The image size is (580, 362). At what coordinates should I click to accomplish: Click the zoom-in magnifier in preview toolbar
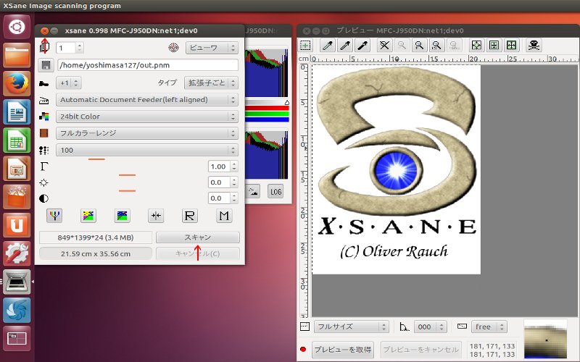click(419, 46)
